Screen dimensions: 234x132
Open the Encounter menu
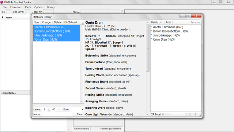pos(16,7)
